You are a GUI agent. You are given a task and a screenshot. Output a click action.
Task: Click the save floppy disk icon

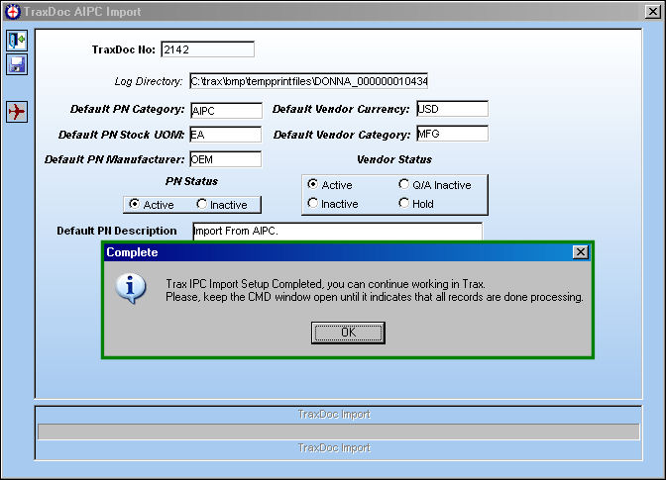pos(17,64)
